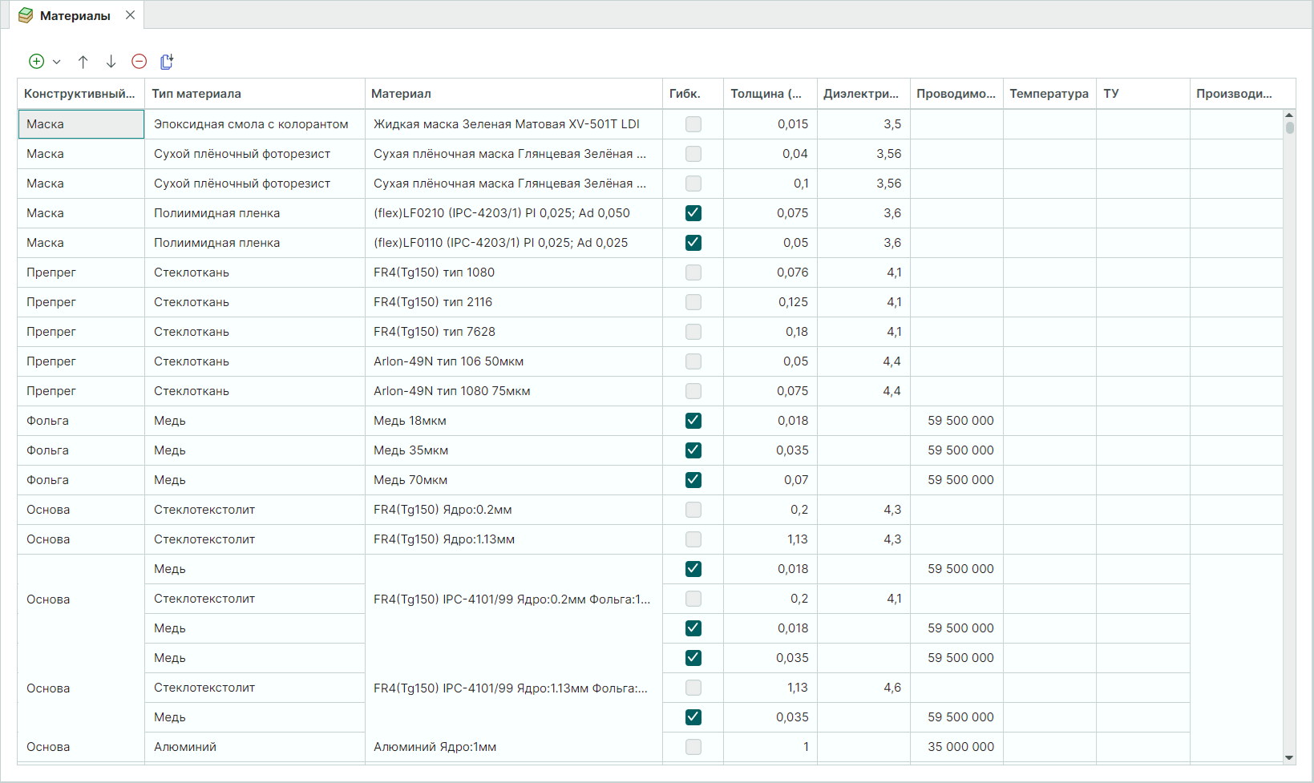This screenshot has width=1314, height=783.
Task: Enable flexible checkbox for Жидкая маска Зеленая row
Action: [693, 124]
